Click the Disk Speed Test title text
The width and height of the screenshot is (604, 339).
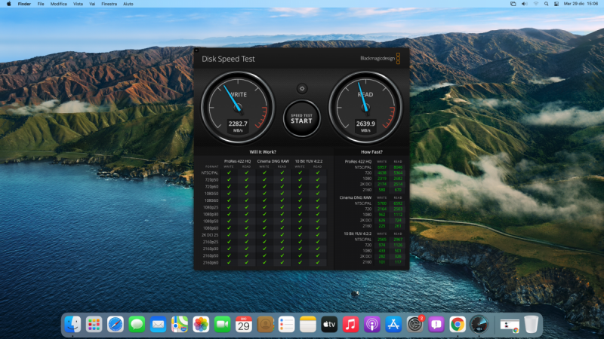point(228,59)
